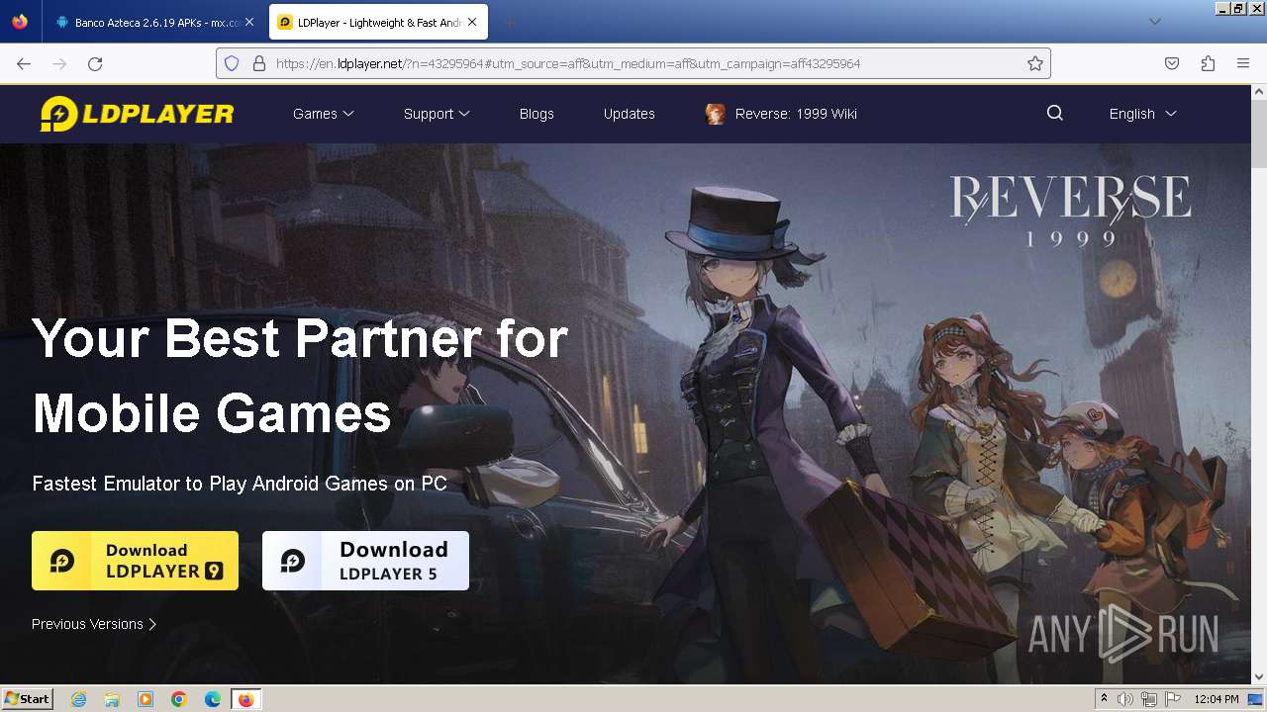Click scrollbar down arrow
1267x712 pixels.
pos(1259,676)
